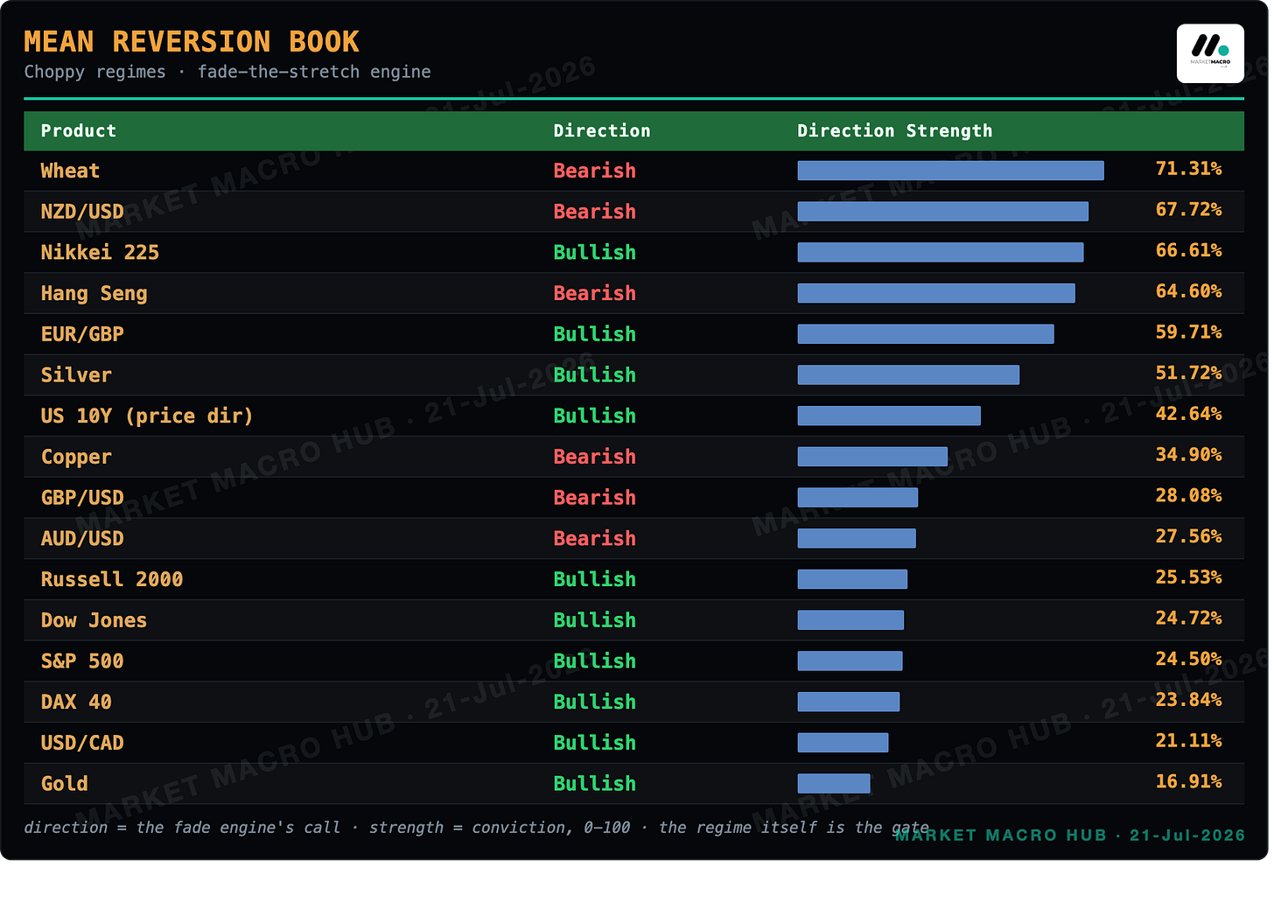Click Hang Seng's Bearish direction label
Viewport: 1274px width, 916px height.
coord(594,294)
